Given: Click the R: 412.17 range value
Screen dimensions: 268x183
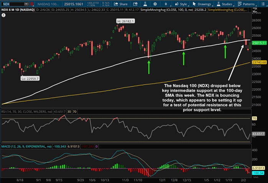Looking at the screenshot, I should pyautogui.click(x=132, y=10).
